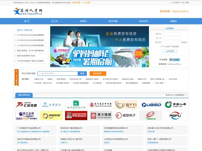Image resolution: width=202 pixels, height=151 pixels.
Task: Open the 華方機構 HuaFang logo
Action: pos(101,115)
